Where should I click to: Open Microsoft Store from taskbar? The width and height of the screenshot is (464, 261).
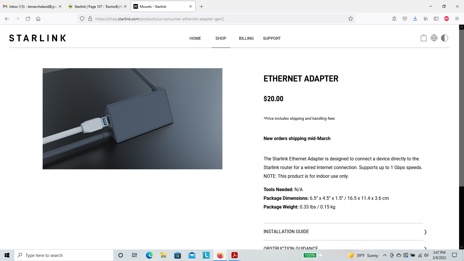(177, 255)
